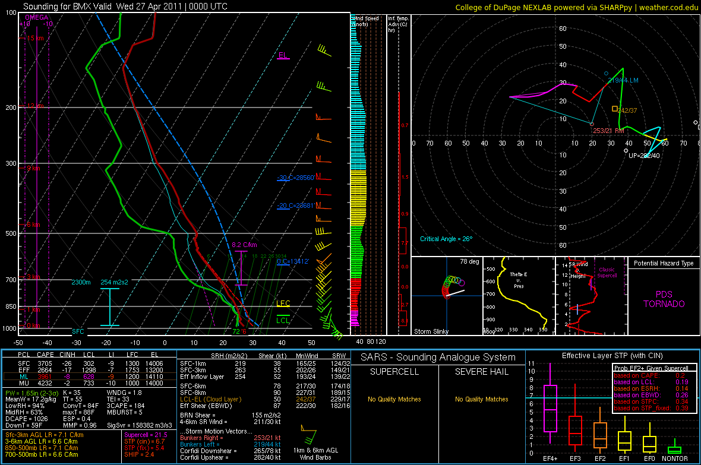Click the '15 km' height marker
This screenshot has width=701, height=465.
(35, 39)
